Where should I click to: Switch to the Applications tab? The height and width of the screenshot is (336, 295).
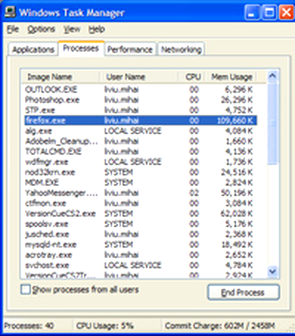tap(33, 50)
